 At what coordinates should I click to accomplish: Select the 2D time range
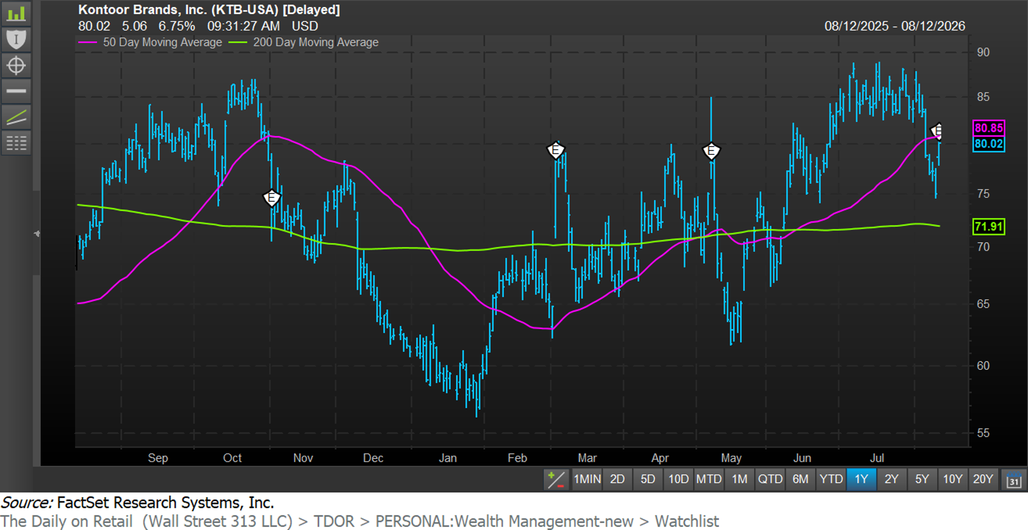coord(618,479)
